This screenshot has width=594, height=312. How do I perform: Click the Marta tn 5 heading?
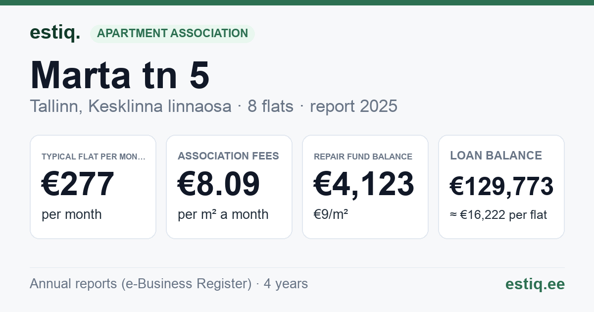[x=120, y=75]
